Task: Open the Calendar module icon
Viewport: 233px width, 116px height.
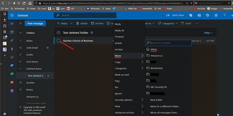Action: pos(12,32)
